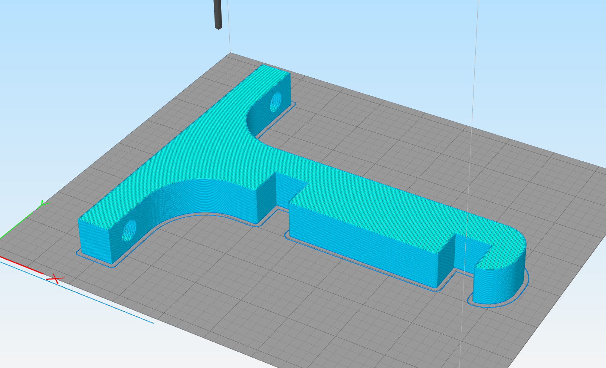The width and height of the screenshot is (606, 368).
Task: Click the round hole on the near-left arm
Action: (129, 230)
